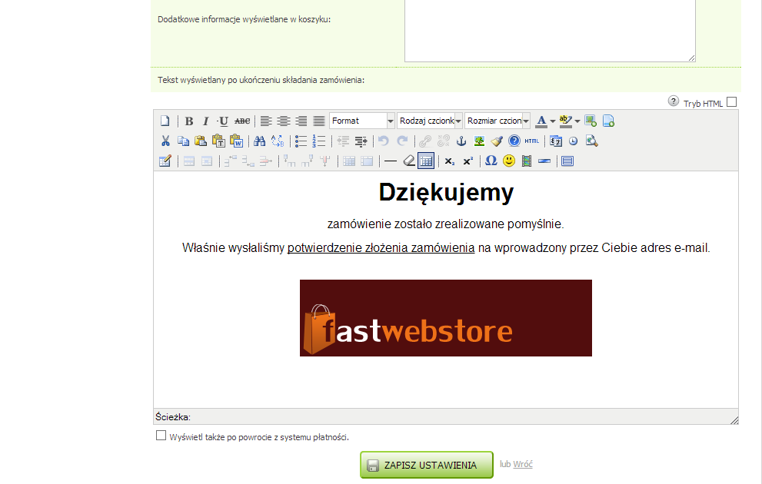Insert embedded media film icon

click(526, 161)
